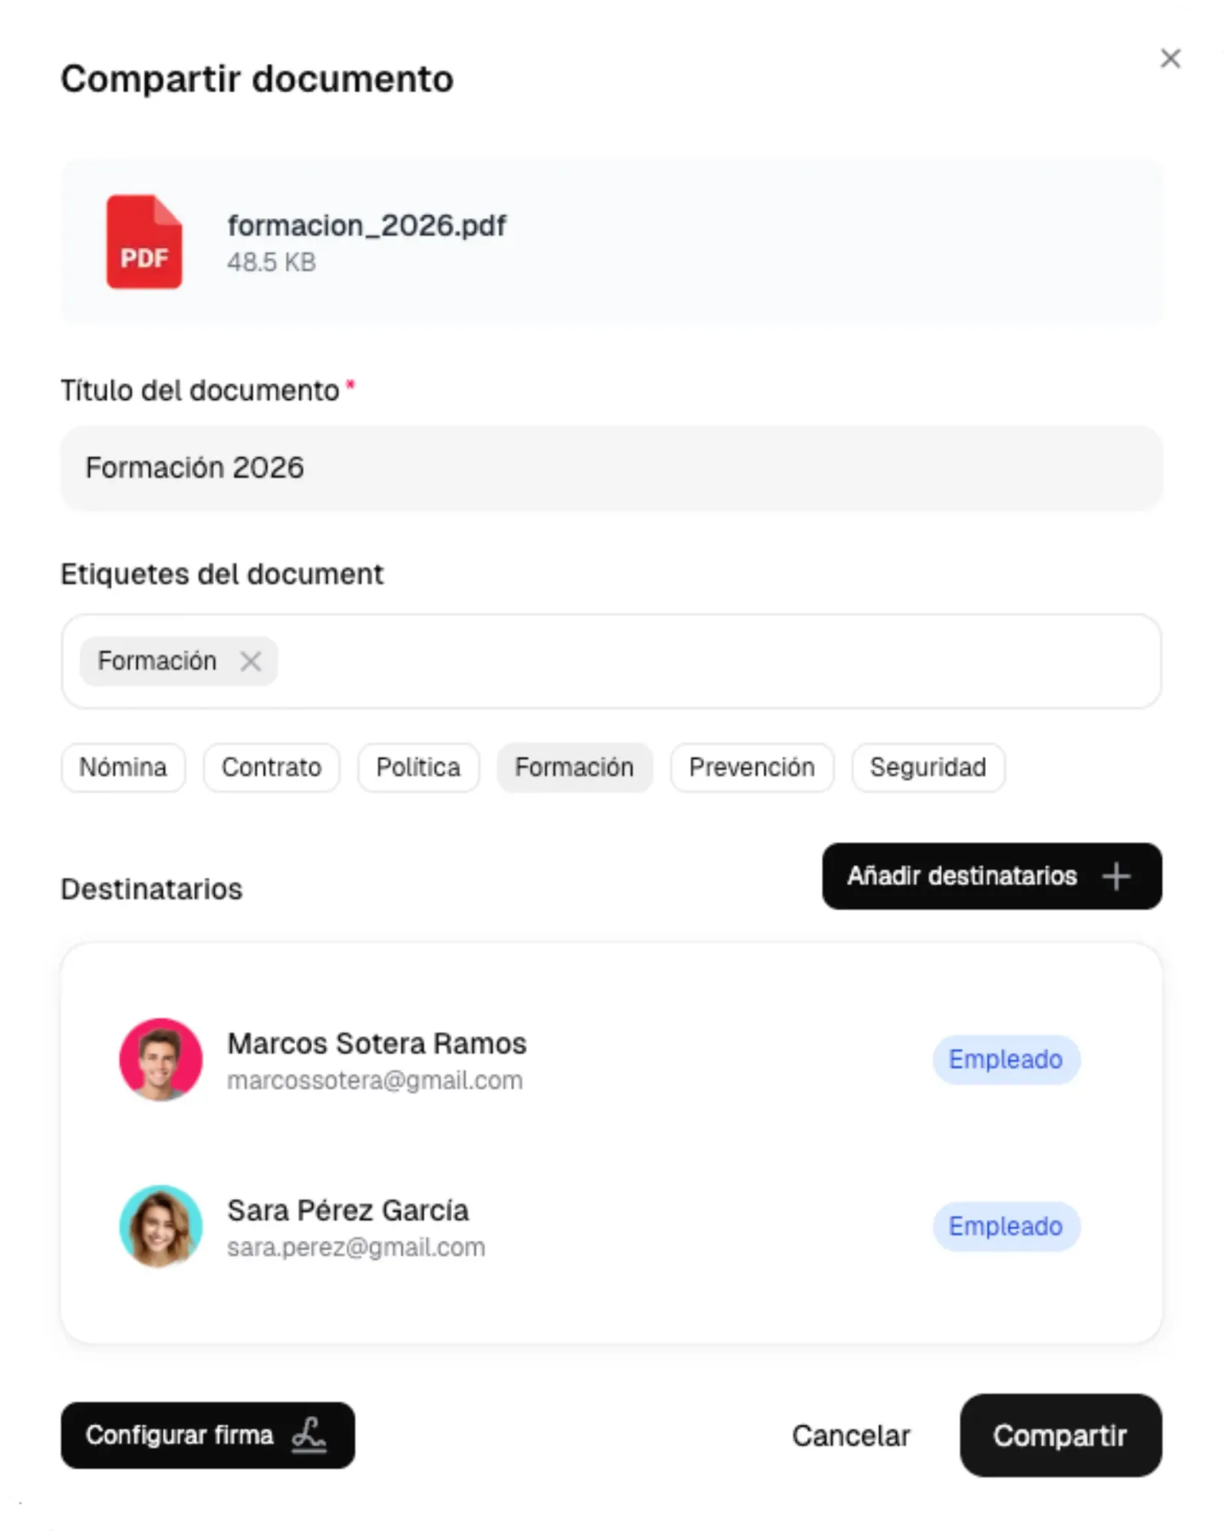Select the Prevención tag suggestion
This screenshot has height=1535, width=1226.
tap(752, 767)
